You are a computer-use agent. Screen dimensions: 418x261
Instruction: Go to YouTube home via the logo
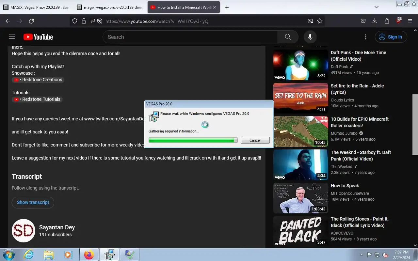tap(38, 37)
